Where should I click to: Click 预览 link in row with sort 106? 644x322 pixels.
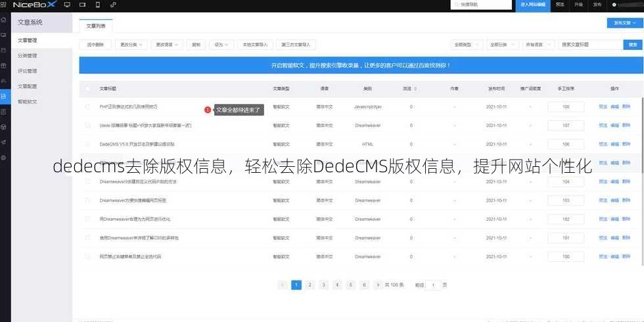click(x=603, y=144)
